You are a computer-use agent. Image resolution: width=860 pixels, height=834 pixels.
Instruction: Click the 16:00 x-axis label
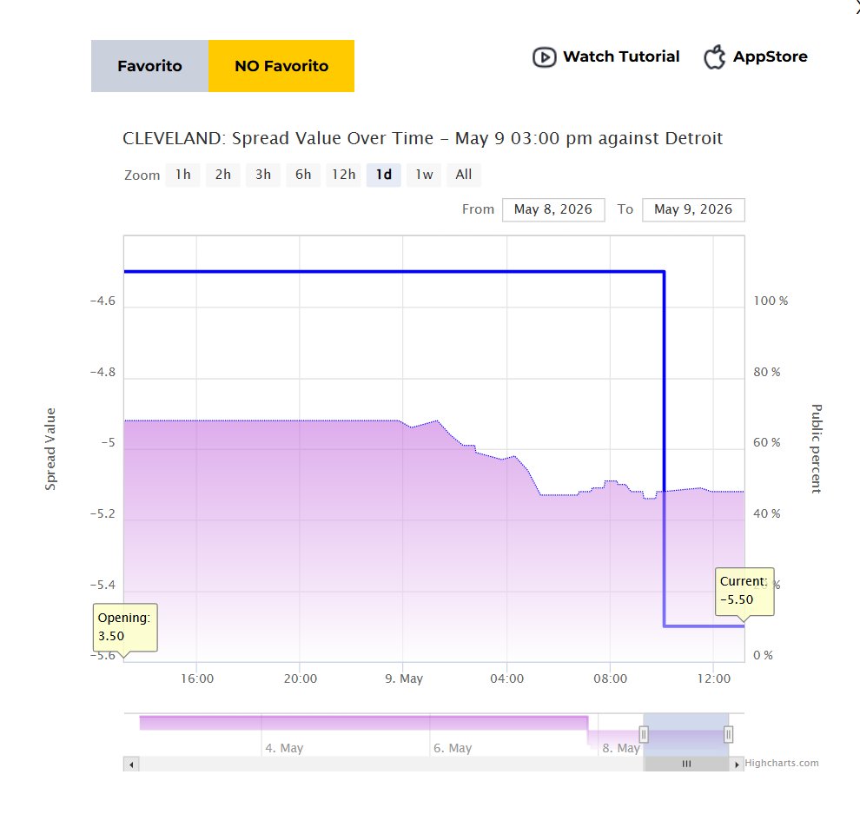(197, 678)
